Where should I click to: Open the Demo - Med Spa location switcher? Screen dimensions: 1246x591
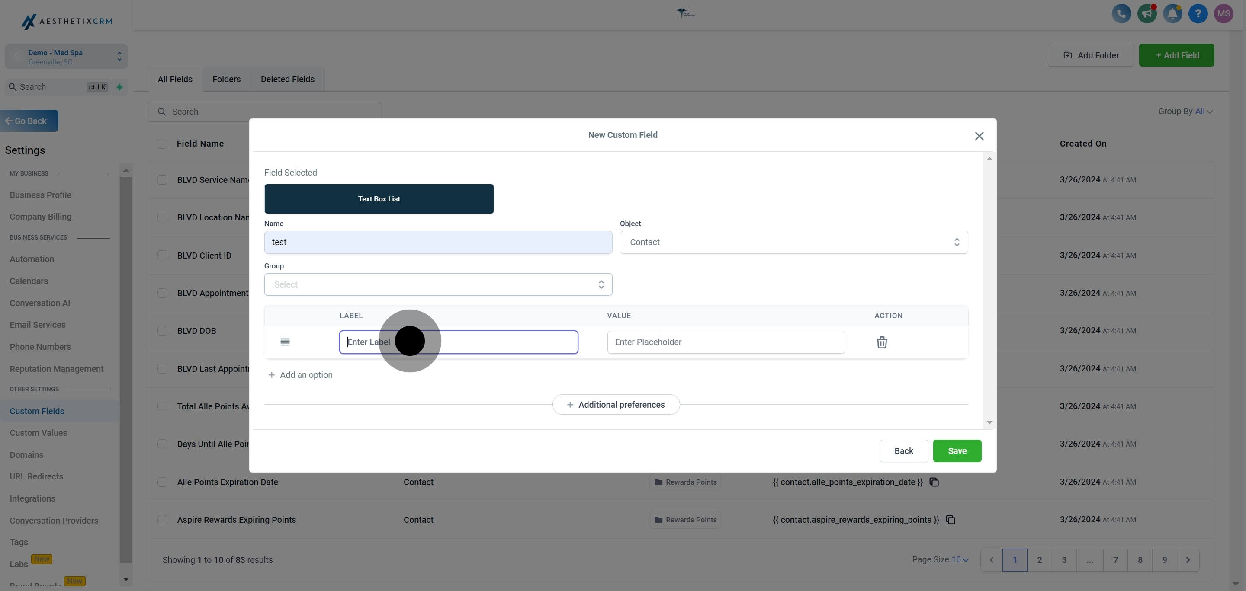66,57
